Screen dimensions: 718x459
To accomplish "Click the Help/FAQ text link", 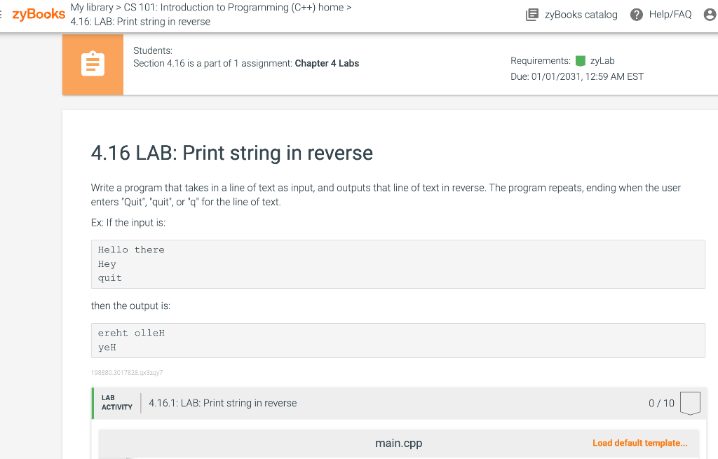I will click(x=670, y=15).
